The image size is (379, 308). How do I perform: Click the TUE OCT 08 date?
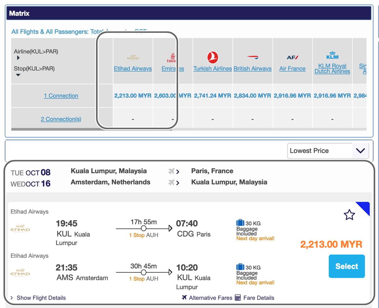click(31, 172)
